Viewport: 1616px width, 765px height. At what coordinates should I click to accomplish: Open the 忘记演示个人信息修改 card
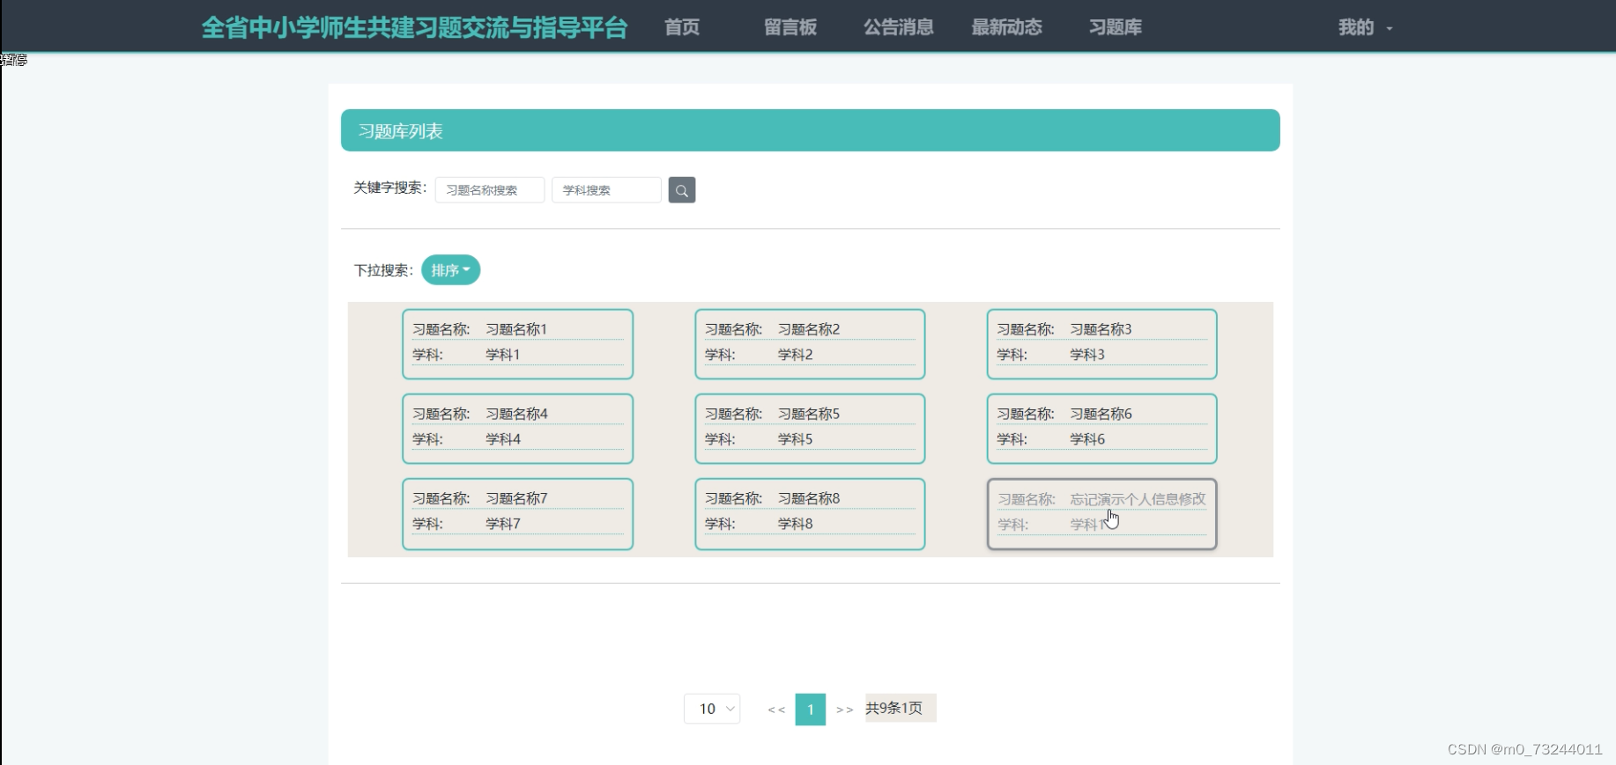[1101, 514]
